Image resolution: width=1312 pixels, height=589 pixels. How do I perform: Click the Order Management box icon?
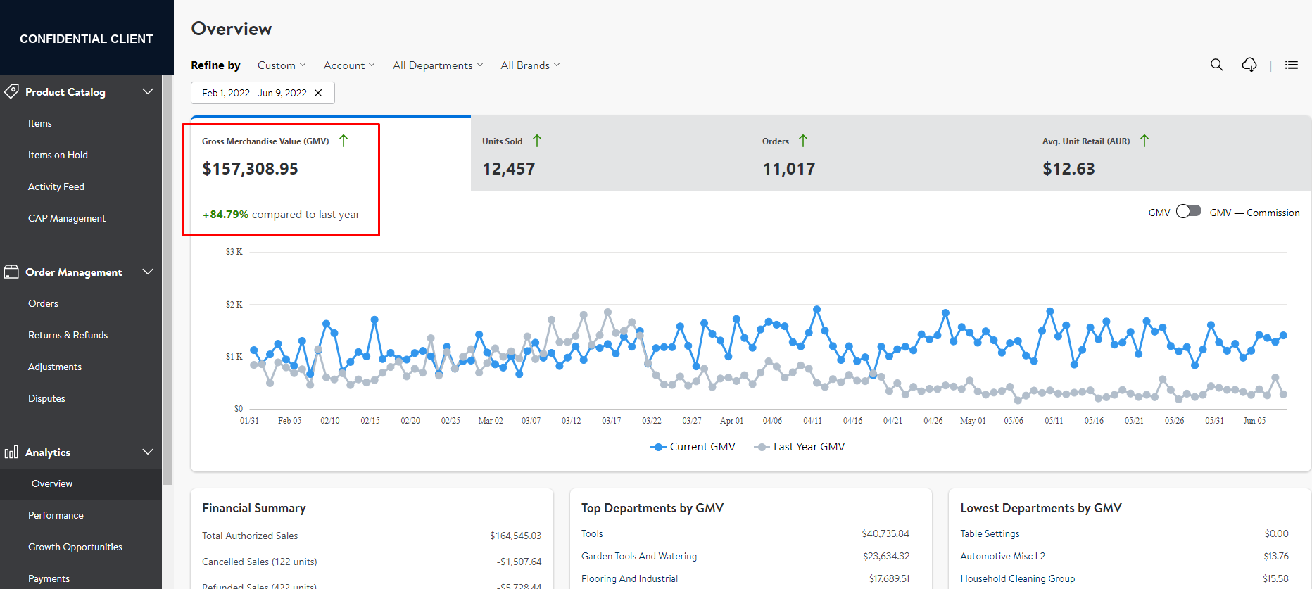(11, 272)
